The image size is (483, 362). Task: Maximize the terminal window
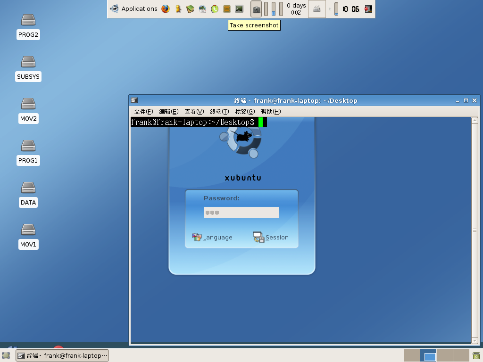pos(466,100)
